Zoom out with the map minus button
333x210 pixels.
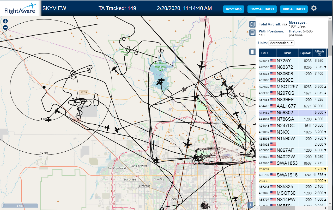click(x=5, y=27)
